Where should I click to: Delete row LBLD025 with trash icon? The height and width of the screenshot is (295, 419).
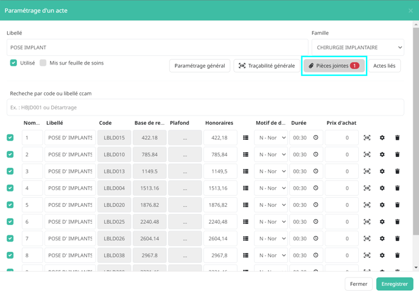click(x=397, y=222)
